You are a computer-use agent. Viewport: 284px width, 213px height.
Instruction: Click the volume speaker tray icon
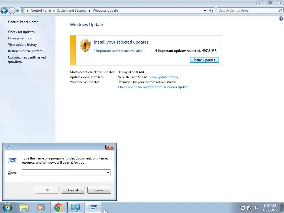coord(256,208)
